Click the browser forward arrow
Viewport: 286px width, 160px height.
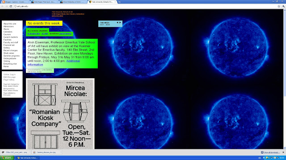pyautogui.click(x=6, y=6)
